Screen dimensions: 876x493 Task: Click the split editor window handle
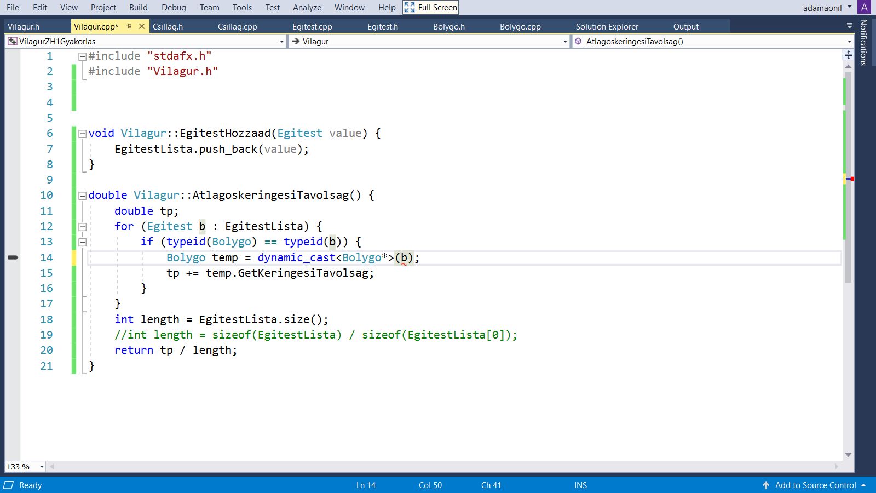(848, 55)
